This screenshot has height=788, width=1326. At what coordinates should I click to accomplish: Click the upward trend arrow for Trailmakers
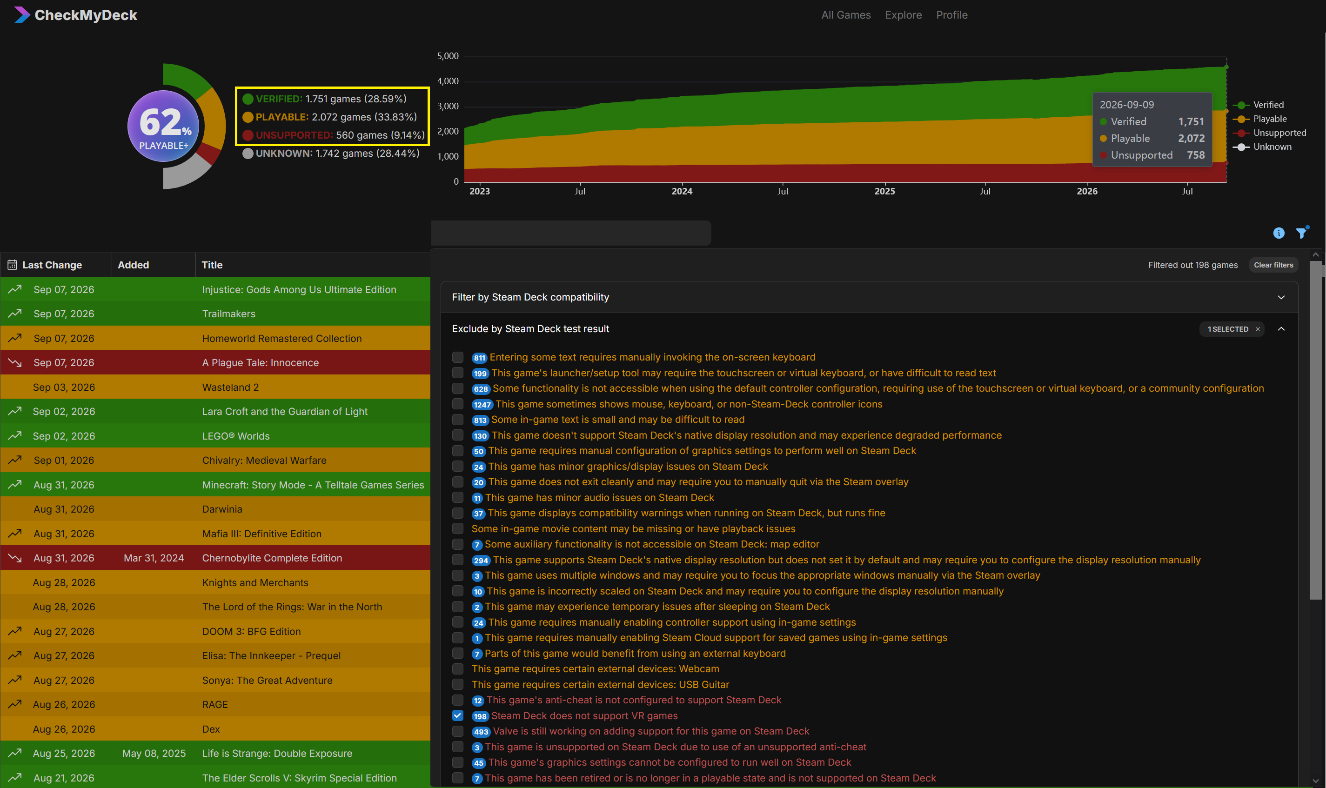point(15,313)
